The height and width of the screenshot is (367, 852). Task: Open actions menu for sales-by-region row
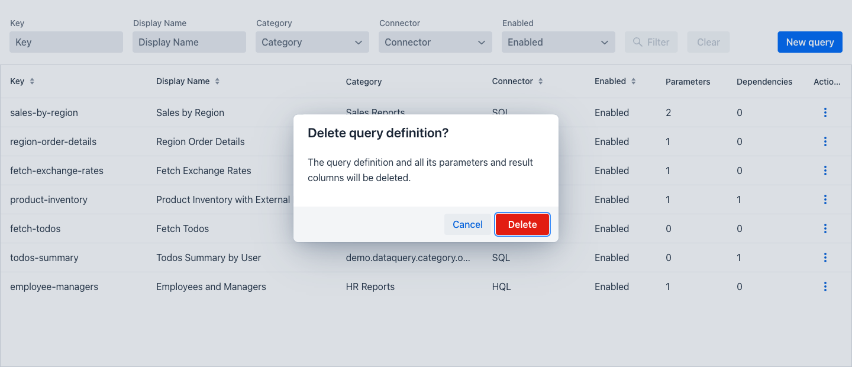[x=825, y=112]
